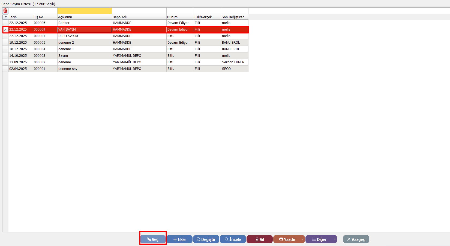Click the Değiştir edit button
Viewport: 450px width, 246px height.
(206, 239)
